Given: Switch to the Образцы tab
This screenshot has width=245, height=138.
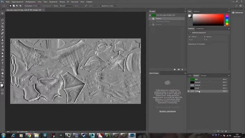Looking at the screenshot, I should coord(196,11).
